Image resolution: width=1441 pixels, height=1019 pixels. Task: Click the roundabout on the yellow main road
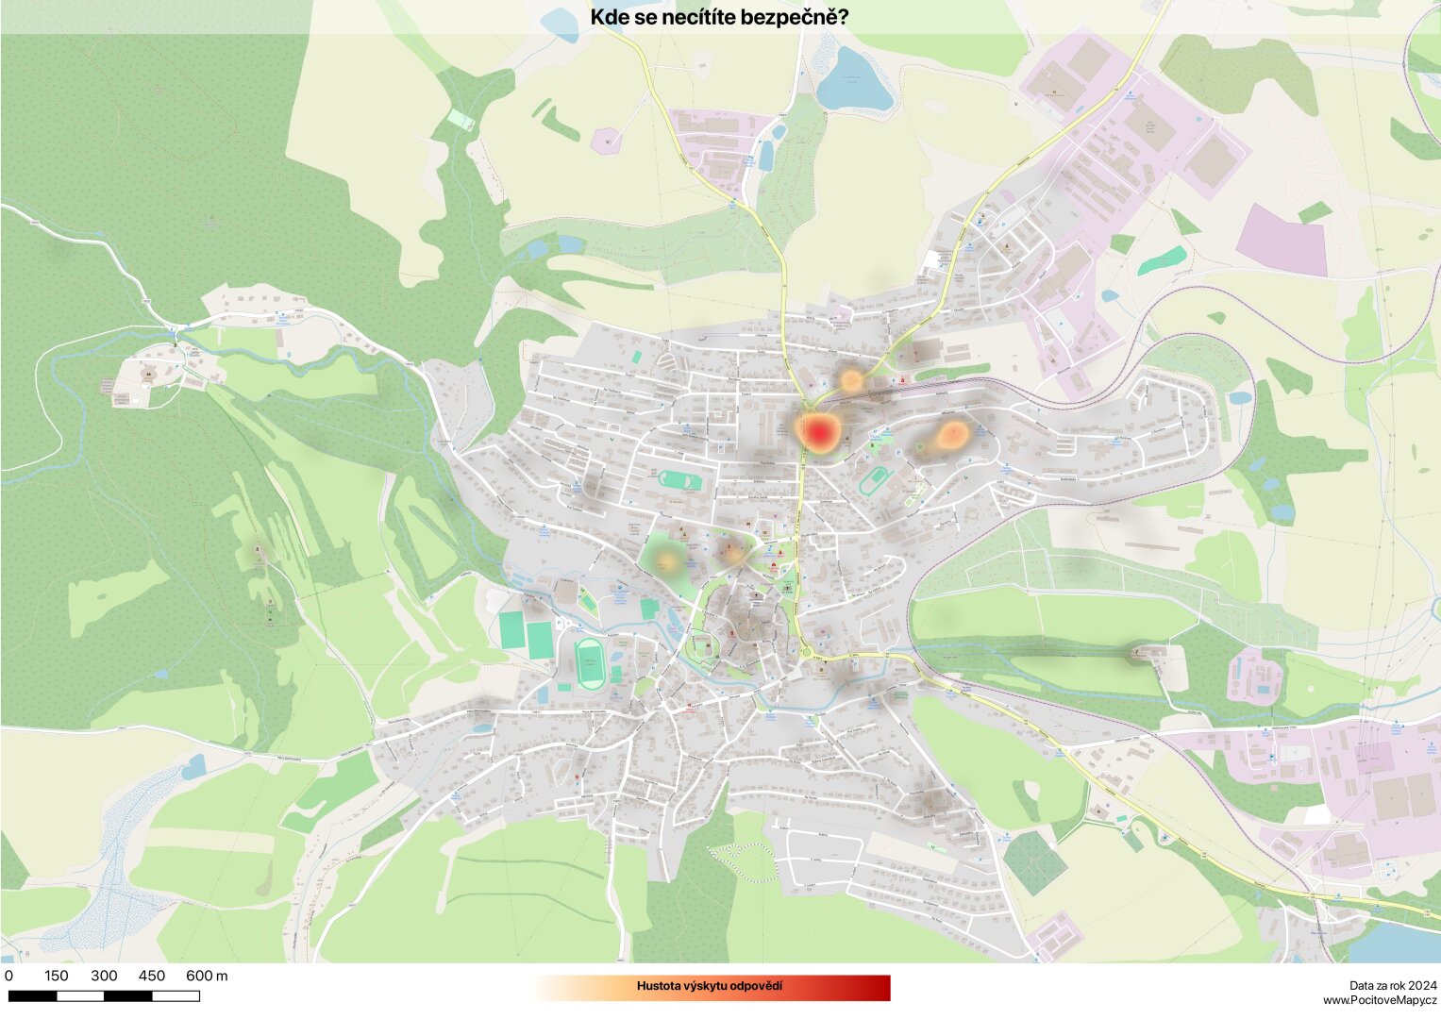point(805,652)
